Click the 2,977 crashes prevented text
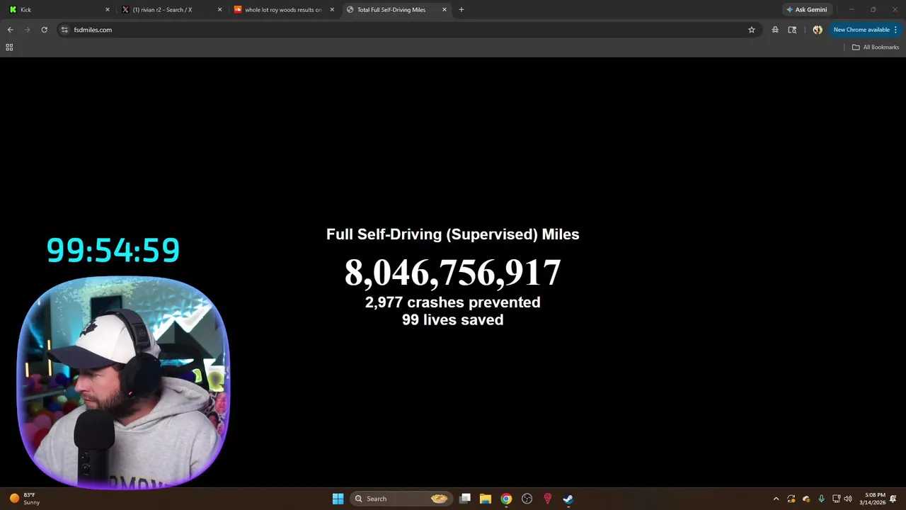The width and height of the screenshot is (906, 510). coord(453,302)
